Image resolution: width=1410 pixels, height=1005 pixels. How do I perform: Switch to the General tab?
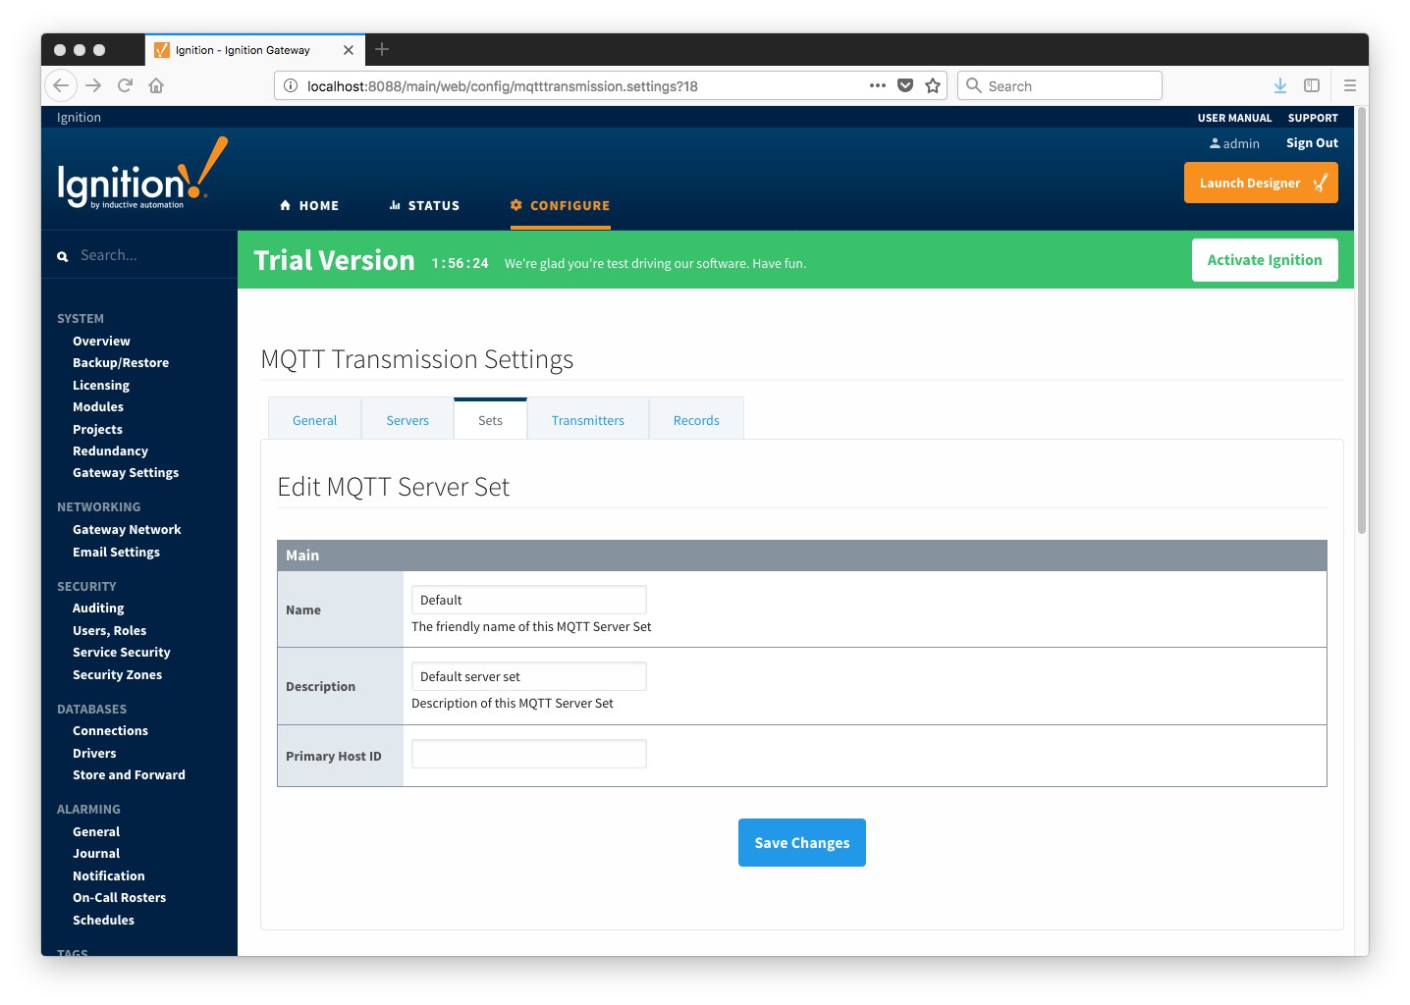click(314, 420)
